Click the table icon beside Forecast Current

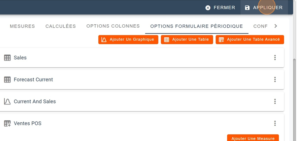tap(7, 80)
